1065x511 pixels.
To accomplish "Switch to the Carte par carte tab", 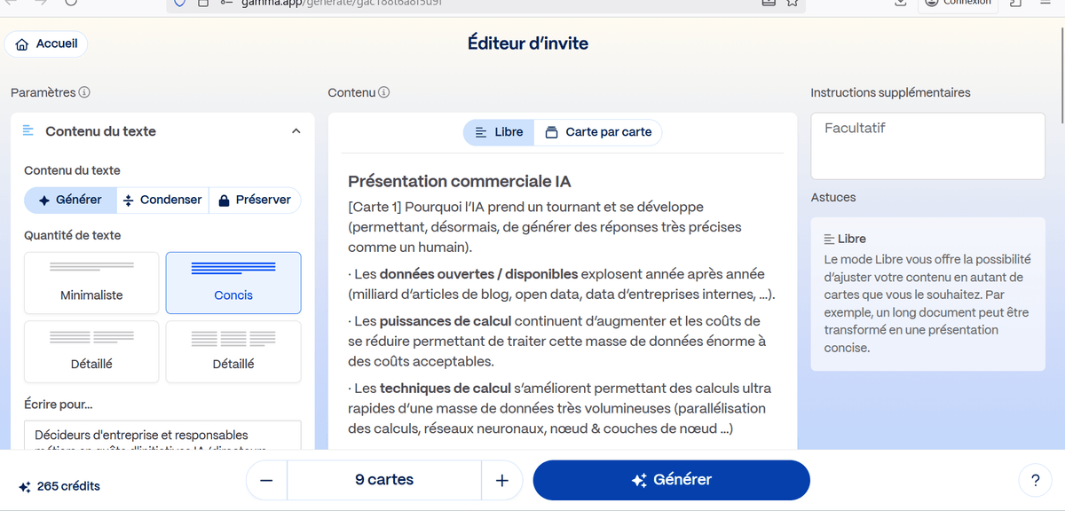I will coord(598,132).
